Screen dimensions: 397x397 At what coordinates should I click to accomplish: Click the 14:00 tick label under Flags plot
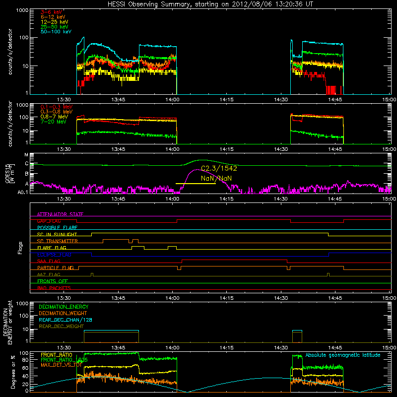(172, 298)
